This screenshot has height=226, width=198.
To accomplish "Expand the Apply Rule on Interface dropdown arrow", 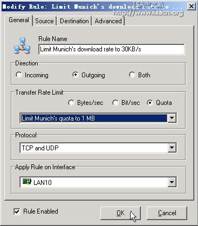I will coord(172,182).
